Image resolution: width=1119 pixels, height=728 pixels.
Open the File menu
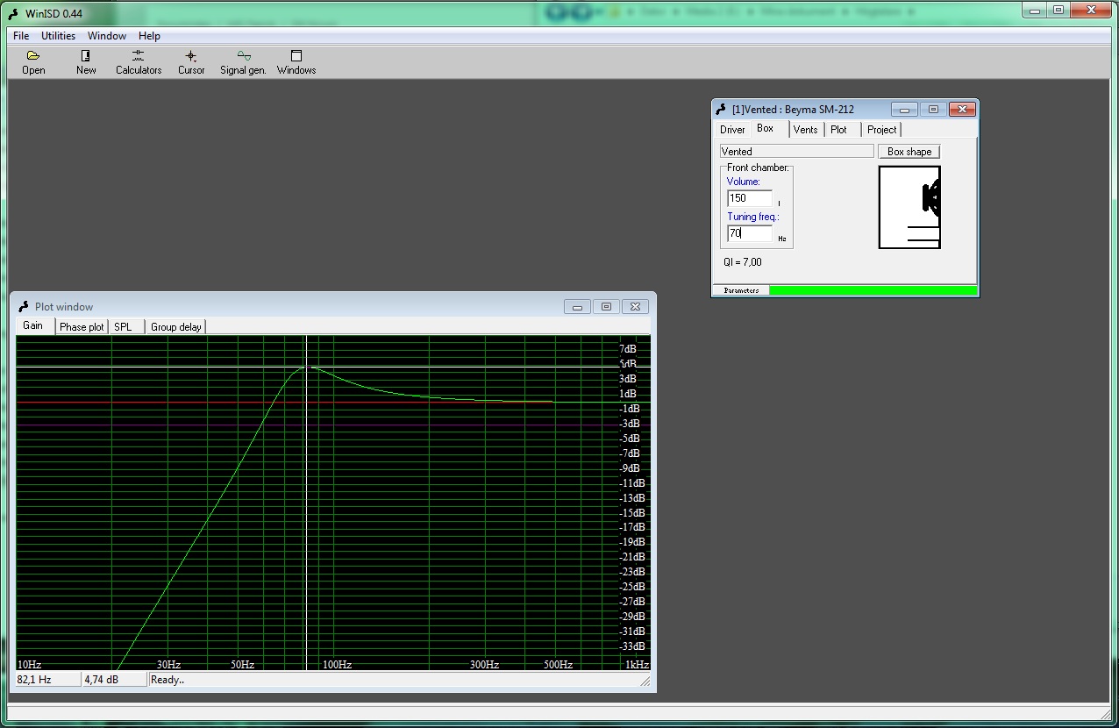pyautogui.click(x=21, y=36)
